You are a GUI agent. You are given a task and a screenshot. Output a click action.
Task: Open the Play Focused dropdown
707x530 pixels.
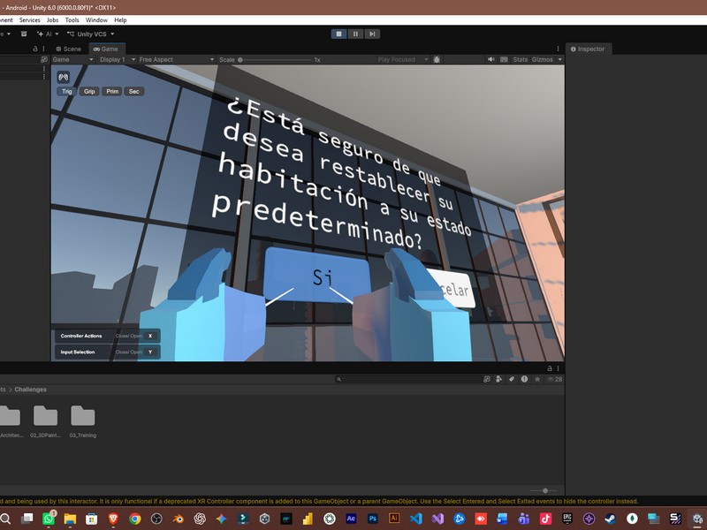403,59
